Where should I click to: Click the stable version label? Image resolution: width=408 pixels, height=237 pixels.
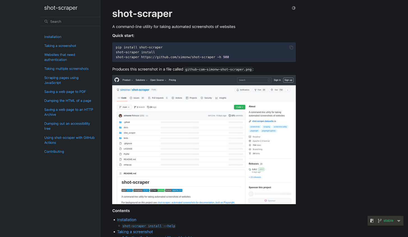point(388,221)
